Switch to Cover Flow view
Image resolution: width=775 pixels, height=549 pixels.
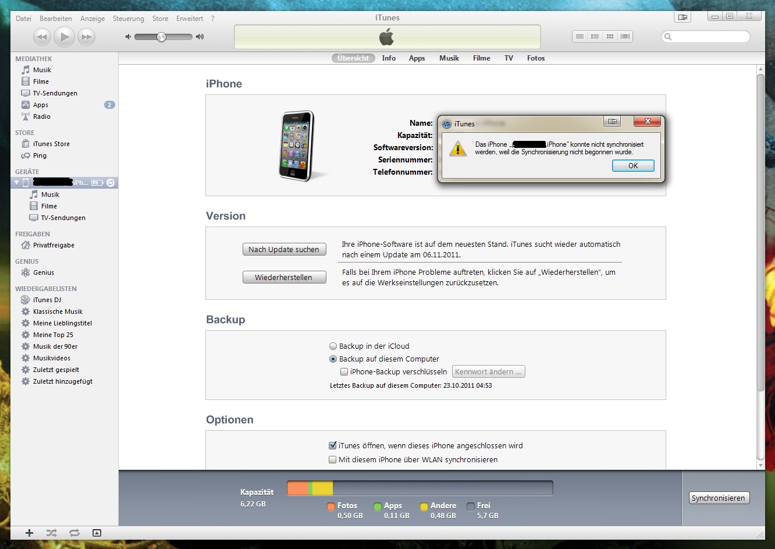coord(625,37)
